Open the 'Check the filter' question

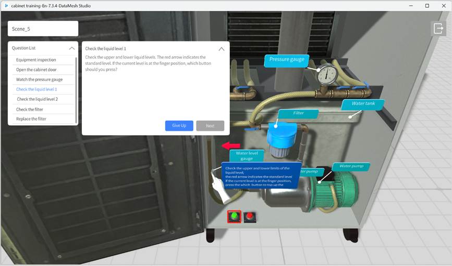point(30,110)
